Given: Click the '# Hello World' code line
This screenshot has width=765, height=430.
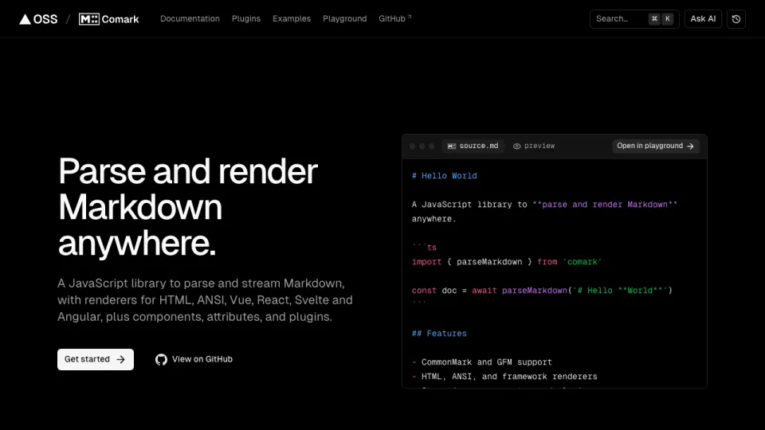Looking at the screenshot, I should (x=444, y=176).
